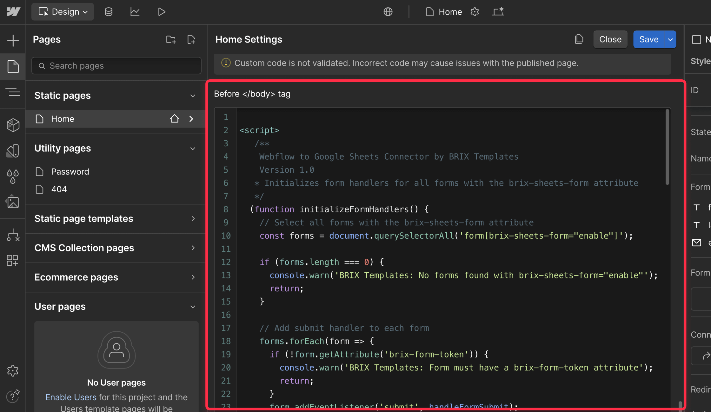711x412 pixels.
Task: Create a new page
Action: click(x=191, y=39)
